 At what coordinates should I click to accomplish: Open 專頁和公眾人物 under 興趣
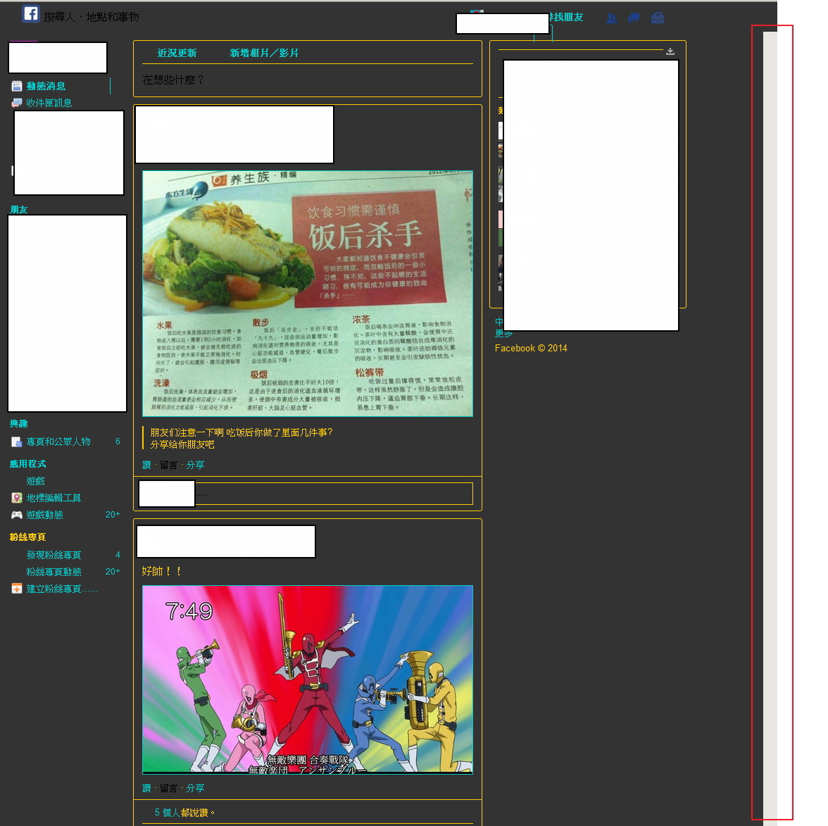[58, 442]
